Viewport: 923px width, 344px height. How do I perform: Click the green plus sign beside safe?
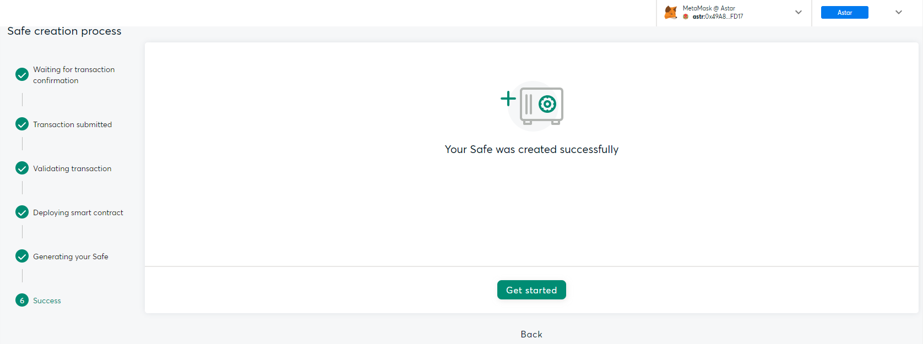pyautogui.click(x=508, y=99)
